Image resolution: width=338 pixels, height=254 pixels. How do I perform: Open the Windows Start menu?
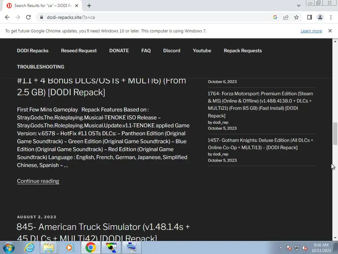click(9, 247)
